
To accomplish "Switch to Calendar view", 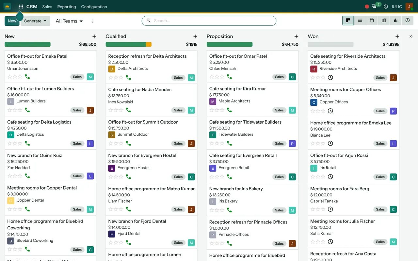I will click(x=372, y=21).
